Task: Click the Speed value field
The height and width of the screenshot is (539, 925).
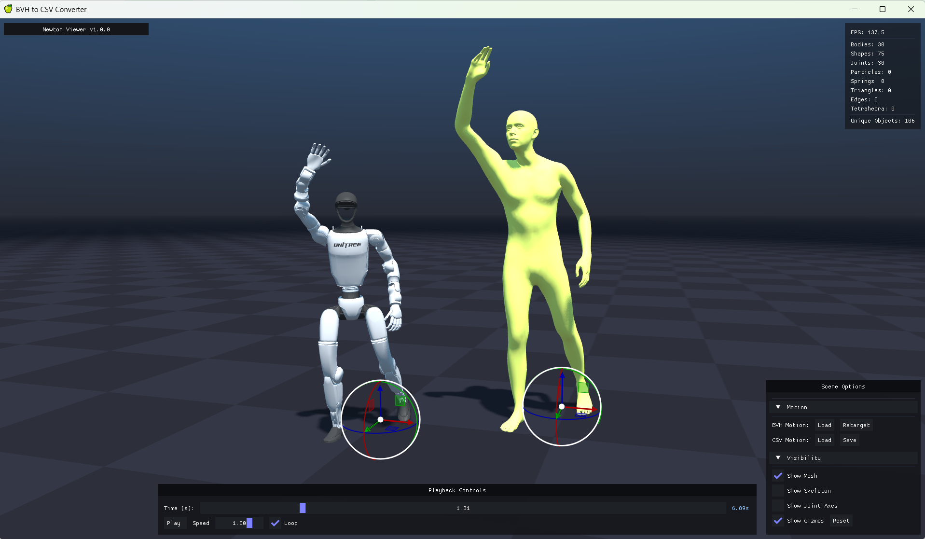Action: (239, 523)
